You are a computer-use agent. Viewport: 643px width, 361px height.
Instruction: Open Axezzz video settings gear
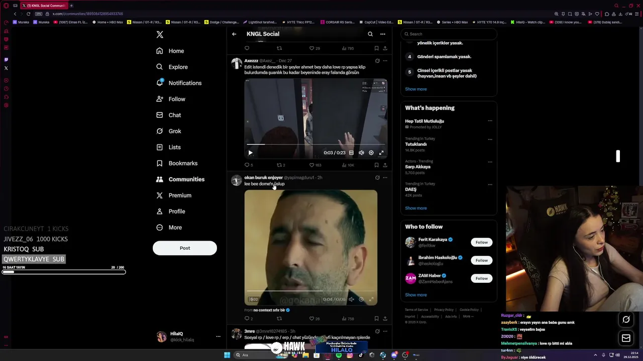coord(371,152)
